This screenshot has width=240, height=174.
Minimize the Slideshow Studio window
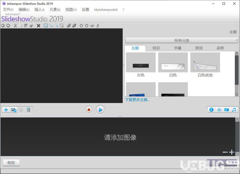tap(213, 4)
